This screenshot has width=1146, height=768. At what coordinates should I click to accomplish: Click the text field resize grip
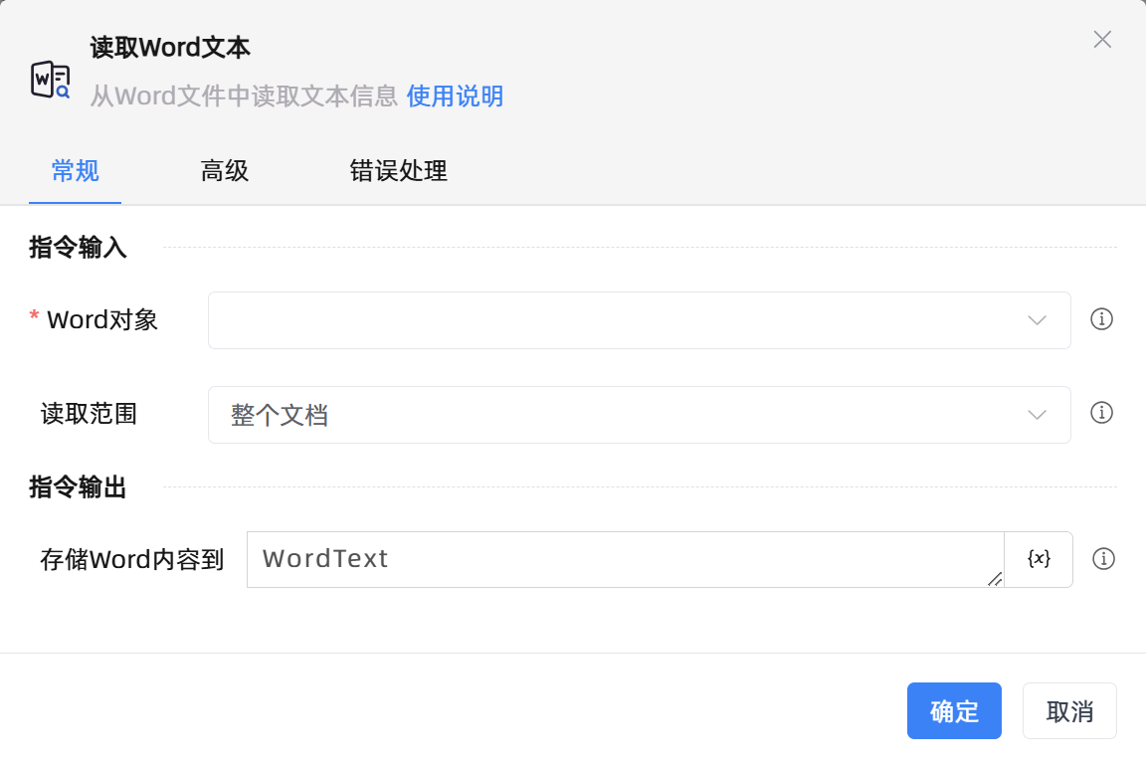pos(995,579)
